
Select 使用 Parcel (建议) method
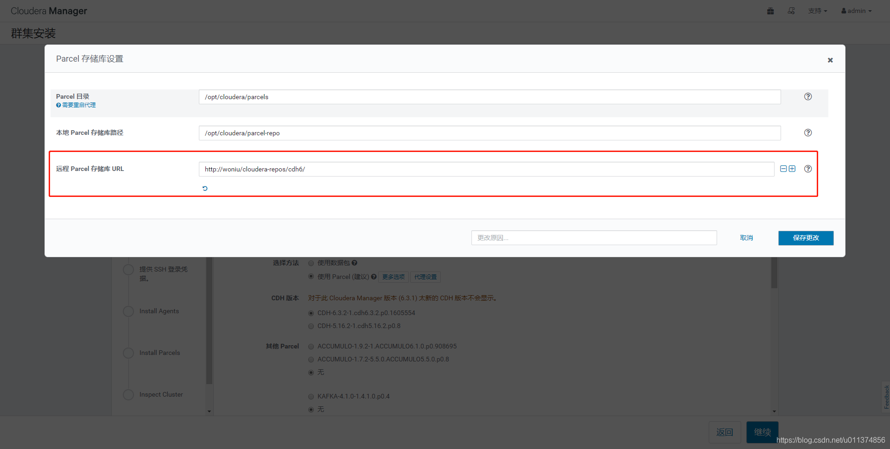coord(311,277)
